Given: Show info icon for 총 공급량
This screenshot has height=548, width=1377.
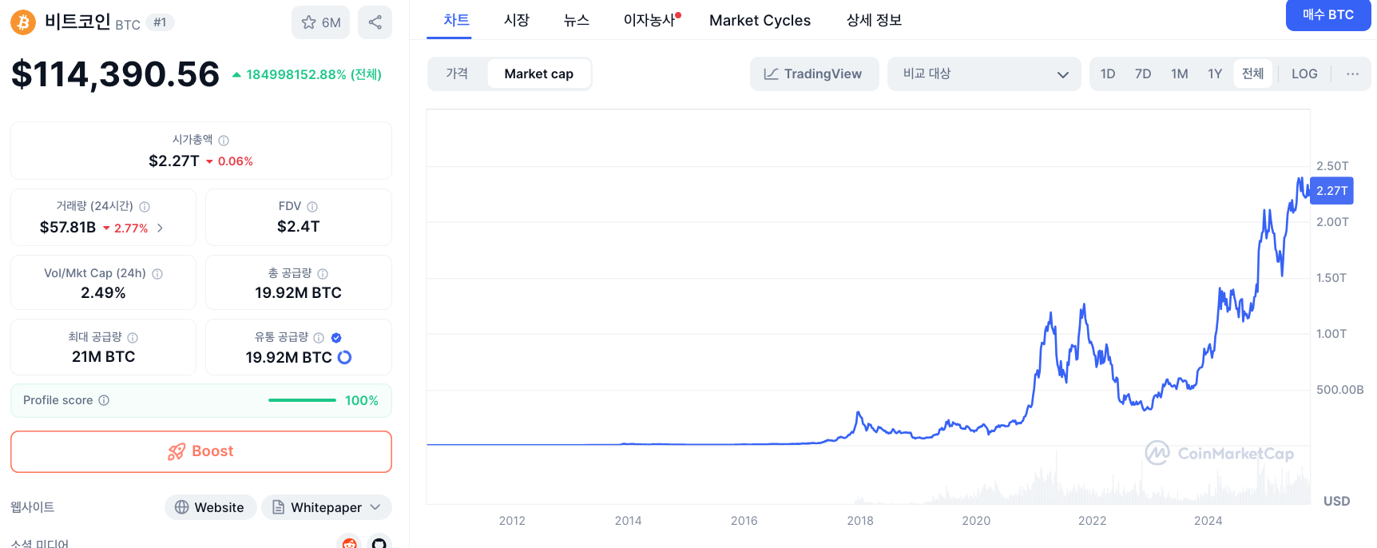Looking at the screenshot, I should [323, 273].
